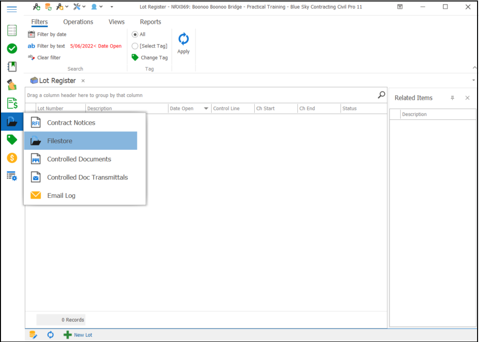Click the green checkmark sidebar icon
The width and height of the screenshot is (479, 342).
(x=12, y=49)
